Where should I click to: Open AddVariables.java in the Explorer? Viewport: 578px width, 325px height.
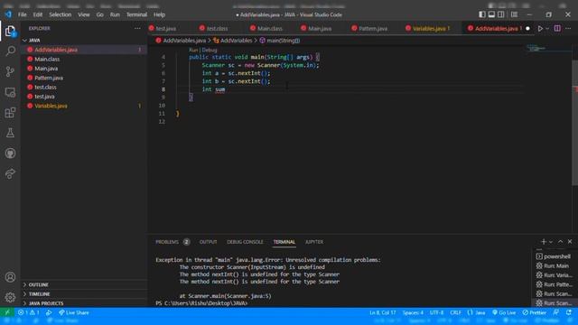pyautogui.click(x=56, y=50)
